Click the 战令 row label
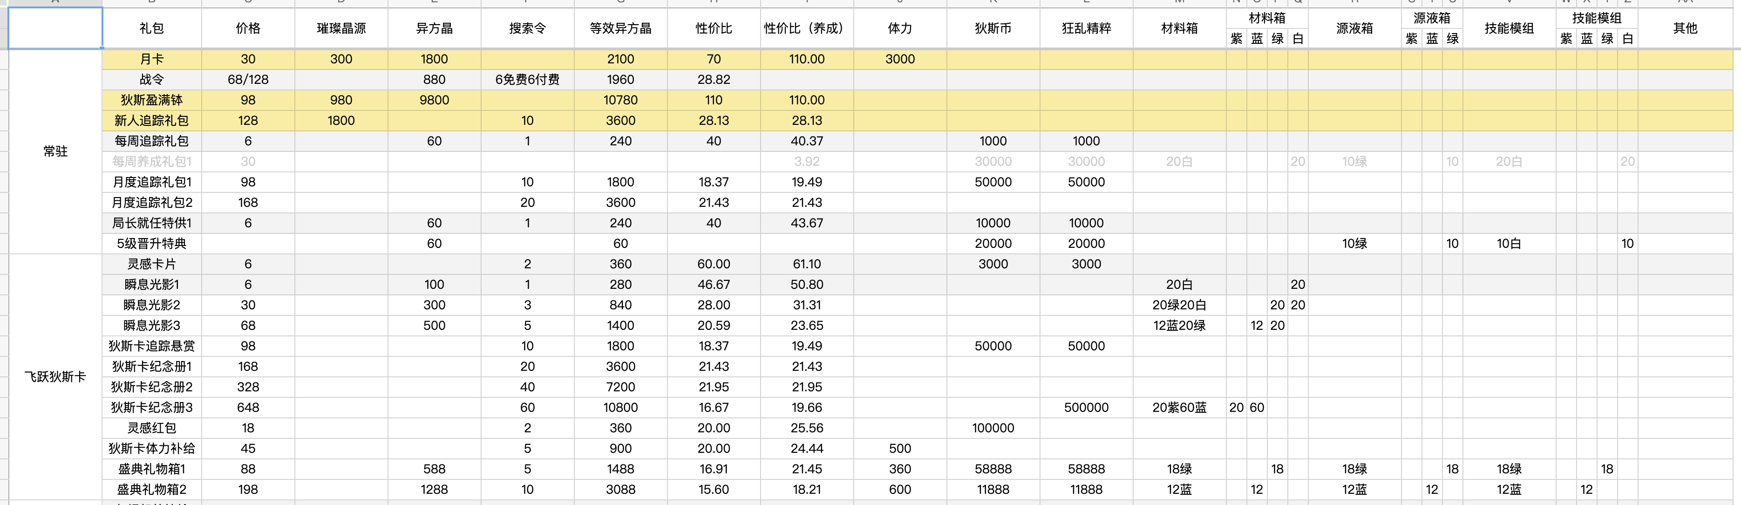 pyautogui.click(x=151, y=80)
